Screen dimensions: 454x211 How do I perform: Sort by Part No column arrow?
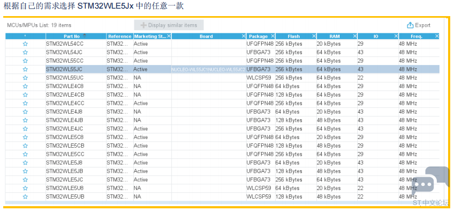pyautogui.click(x=84, y=35)
